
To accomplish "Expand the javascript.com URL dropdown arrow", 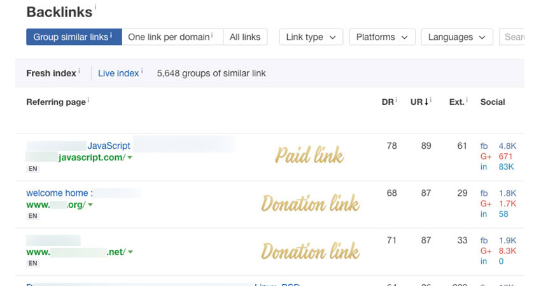I will [130, 158].
